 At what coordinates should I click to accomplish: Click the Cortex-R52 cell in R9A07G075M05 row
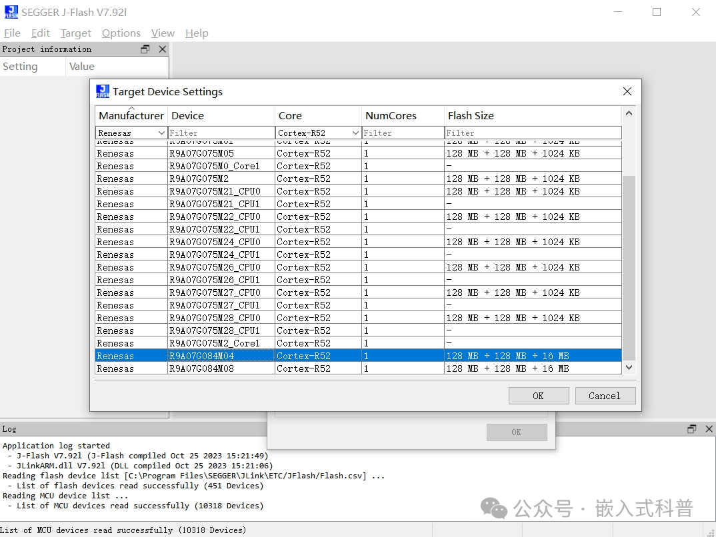pos(318,153)
